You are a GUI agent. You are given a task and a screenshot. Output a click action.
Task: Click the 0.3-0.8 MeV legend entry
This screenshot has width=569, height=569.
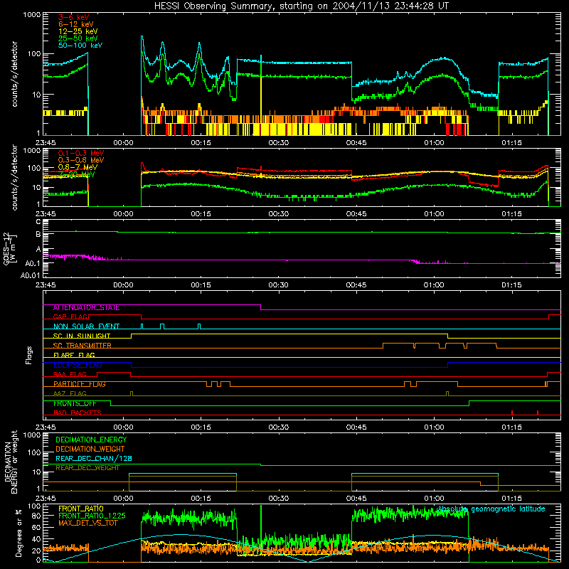coord(81,160)
